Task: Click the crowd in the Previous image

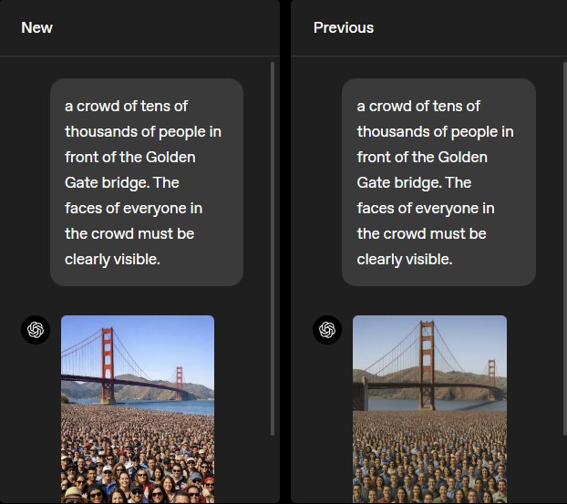Action: (428, 456)
